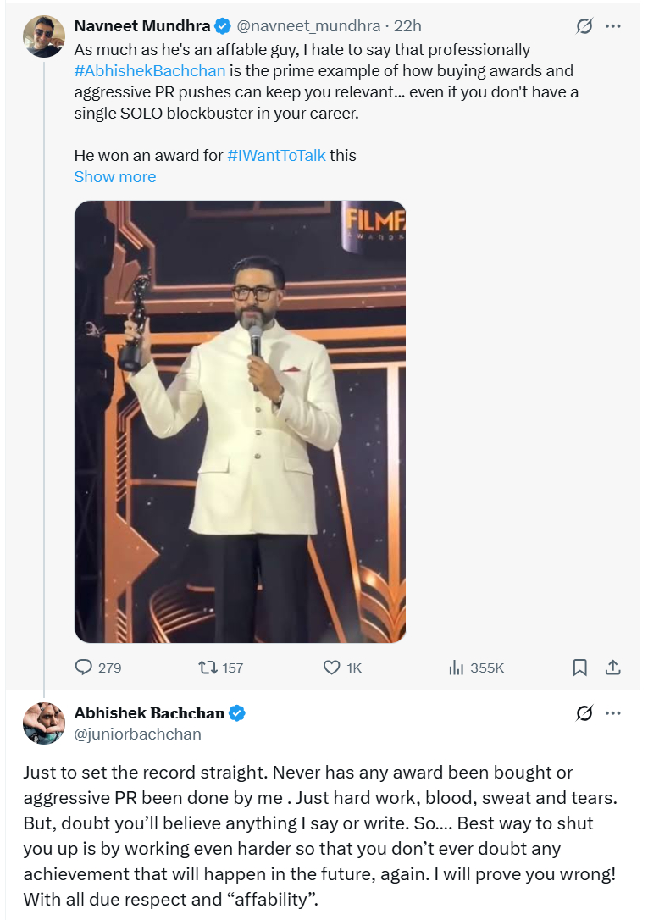Share the tweet via share icon

(x=612, y=668)
